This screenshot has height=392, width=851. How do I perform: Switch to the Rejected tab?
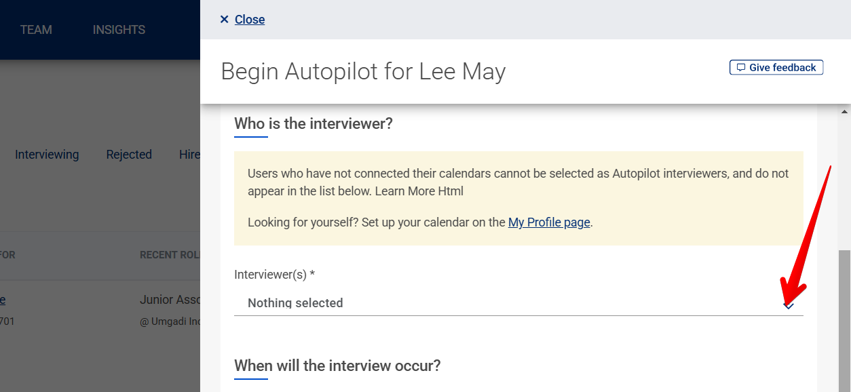click(x=129, y=155)
